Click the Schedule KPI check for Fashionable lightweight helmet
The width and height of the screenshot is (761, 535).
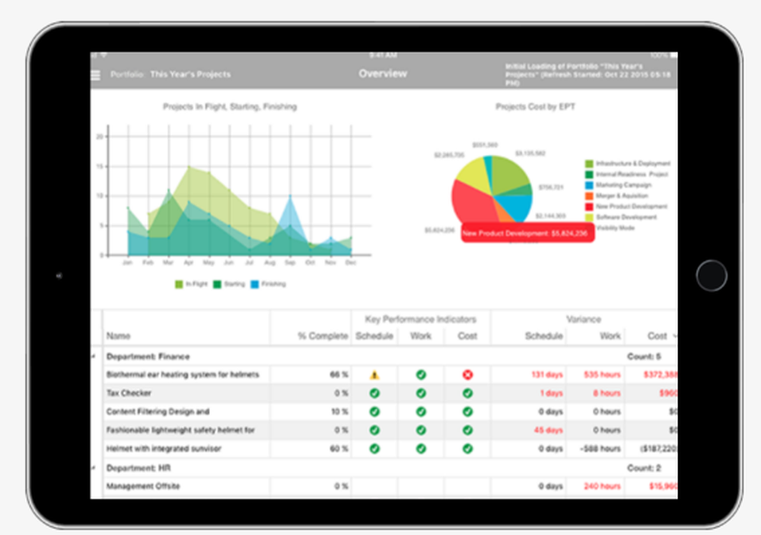[374, 430]
